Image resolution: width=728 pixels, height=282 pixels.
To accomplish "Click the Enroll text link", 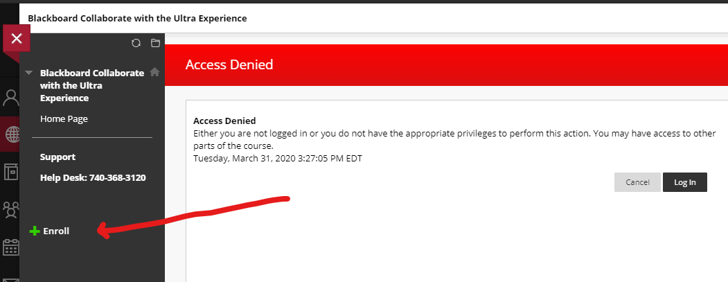I will [56, 231].
